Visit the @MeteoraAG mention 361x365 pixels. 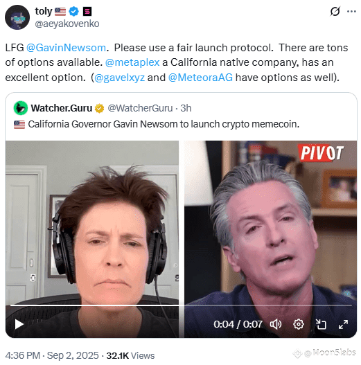click(x=200, y=78)
